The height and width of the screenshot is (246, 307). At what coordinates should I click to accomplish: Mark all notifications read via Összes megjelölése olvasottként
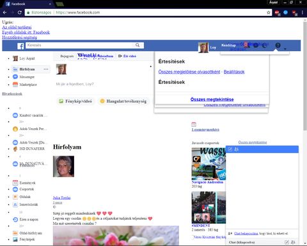[x=189, y=72]
